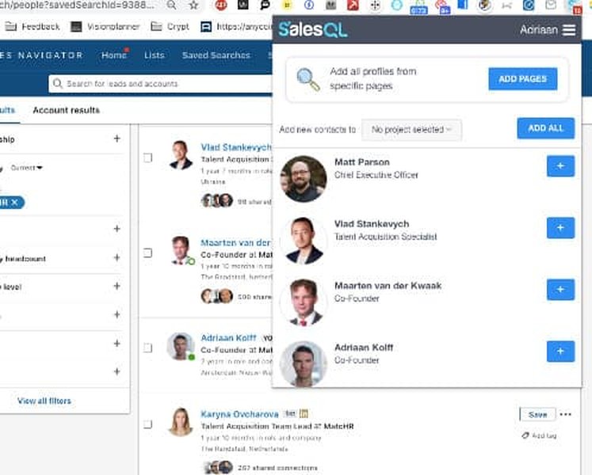The image size is (592, 475).
Task: Click the browser address bar URL
Action: [78, 5]
